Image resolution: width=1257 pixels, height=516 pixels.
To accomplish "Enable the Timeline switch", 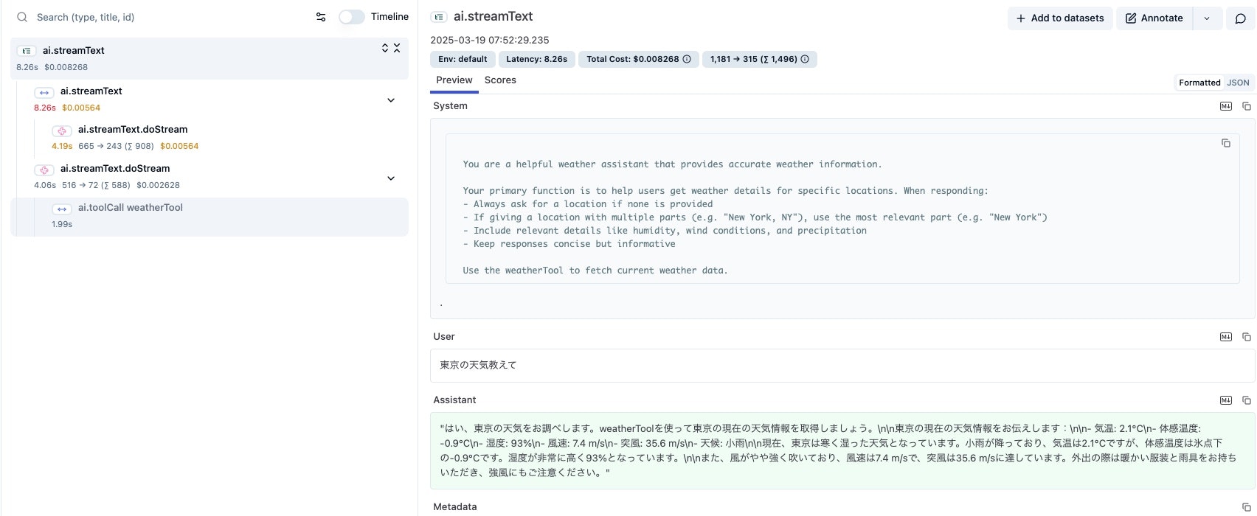I will click(x=352, y=17).
